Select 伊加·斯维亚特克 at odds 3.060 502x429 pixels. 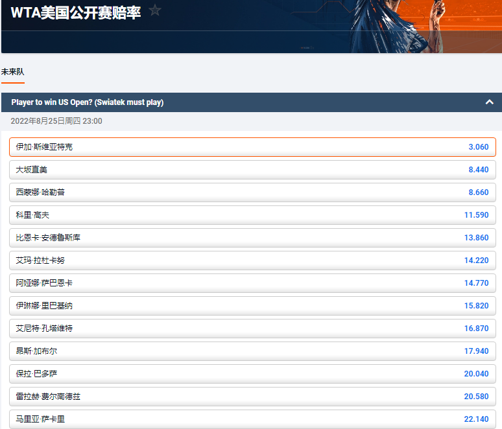(252, 147)
